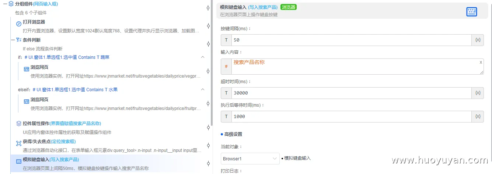Click the # type toggle for 输入内容
This screenshot has height=174, width=492.
(226, 67)
